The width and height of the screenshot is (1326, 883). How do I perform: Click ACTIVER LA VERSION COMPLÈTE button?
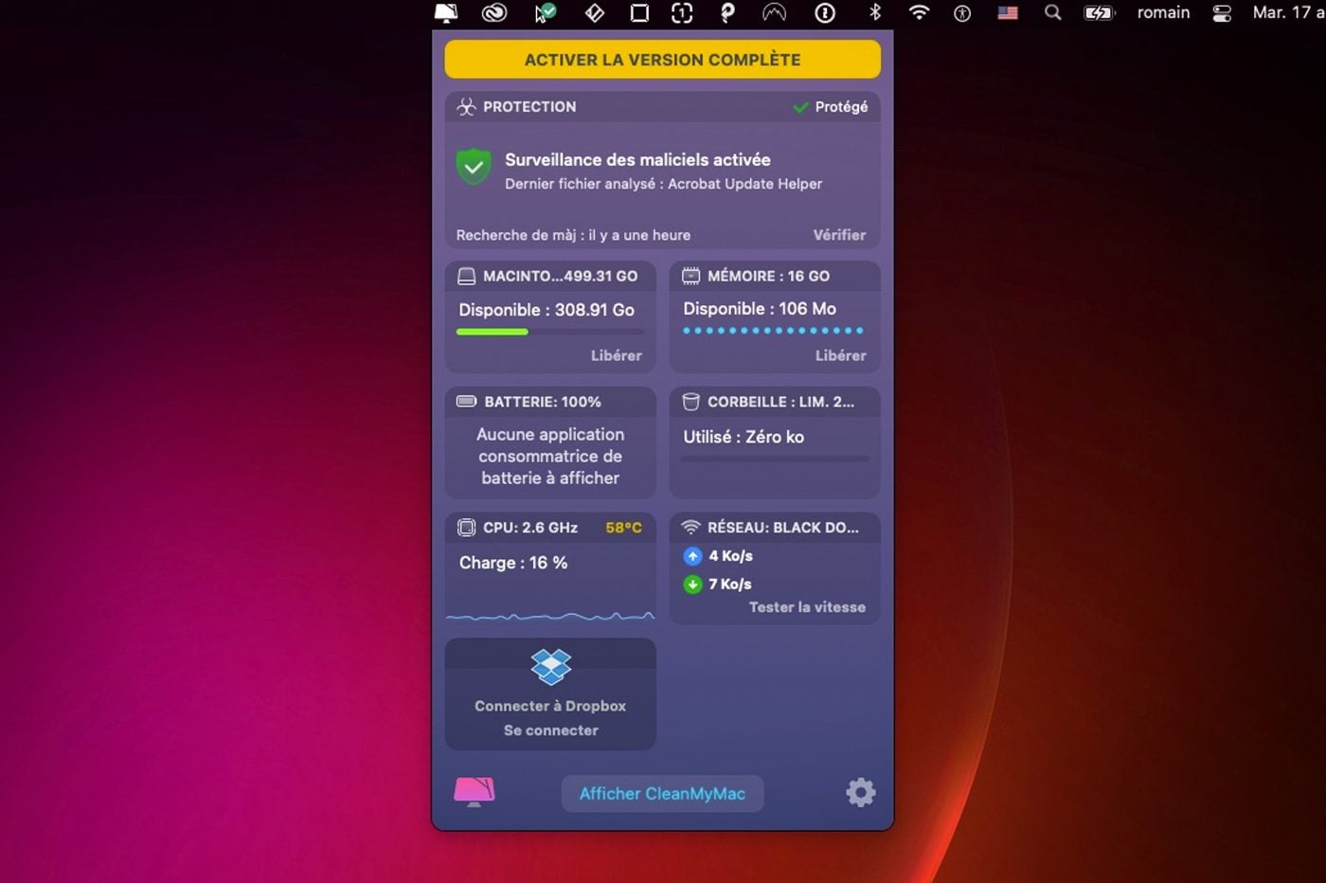pyautogui.click(x=662, y=59)
